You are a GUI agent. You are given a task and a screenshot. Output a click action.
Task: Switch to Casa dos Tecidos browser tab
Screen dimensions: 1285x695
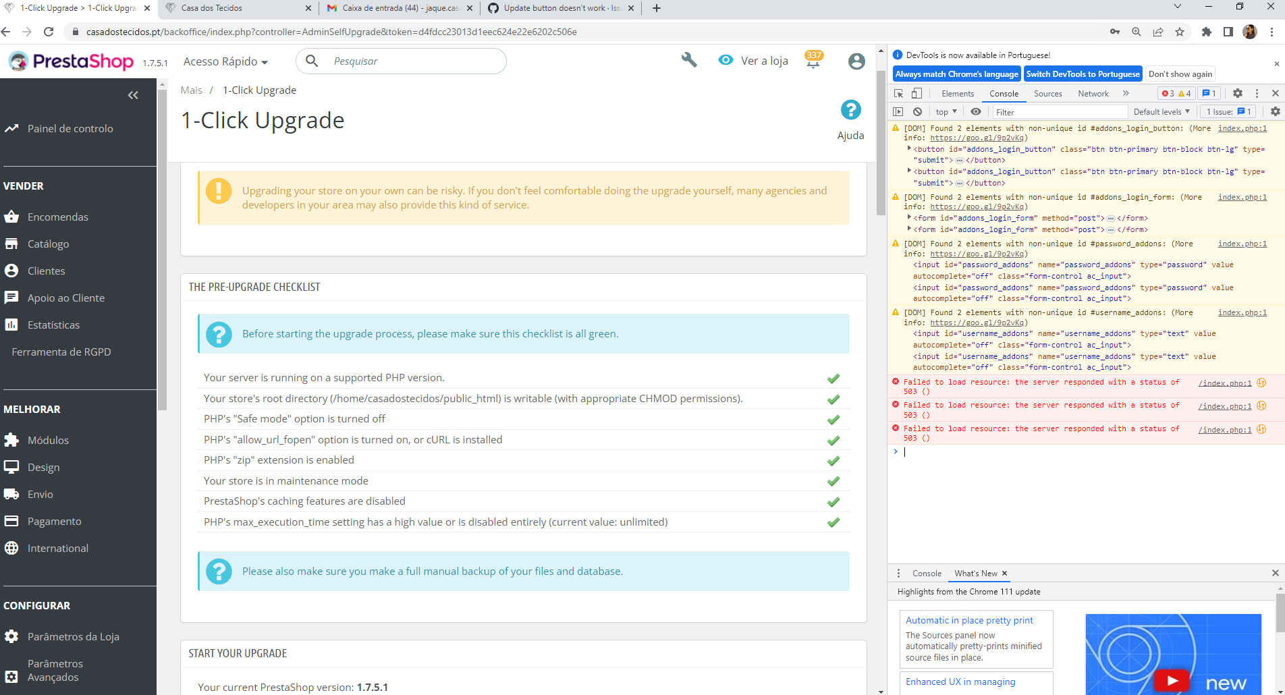click(x=238, y=8)
